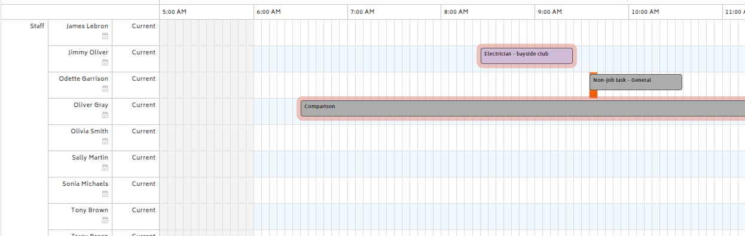Select staff member Jimmy Oliver
This screenshot has height=236, width=745.
point(88,53)
